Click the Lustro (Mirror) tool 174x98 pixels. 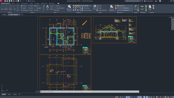[x=31, y=8]
